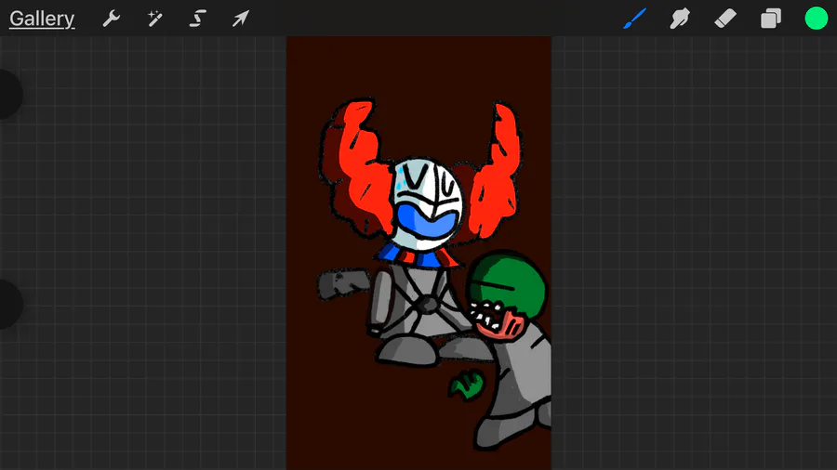Activate the Selection S-shaped tool
The width and height of the screenshot is (837, 470).
(197, 19)
